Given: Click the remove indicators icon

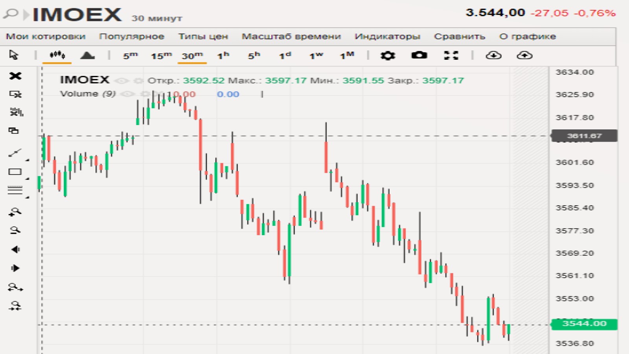Looking at the screenshot, I should pyautogui.click(x=16, y=112).
